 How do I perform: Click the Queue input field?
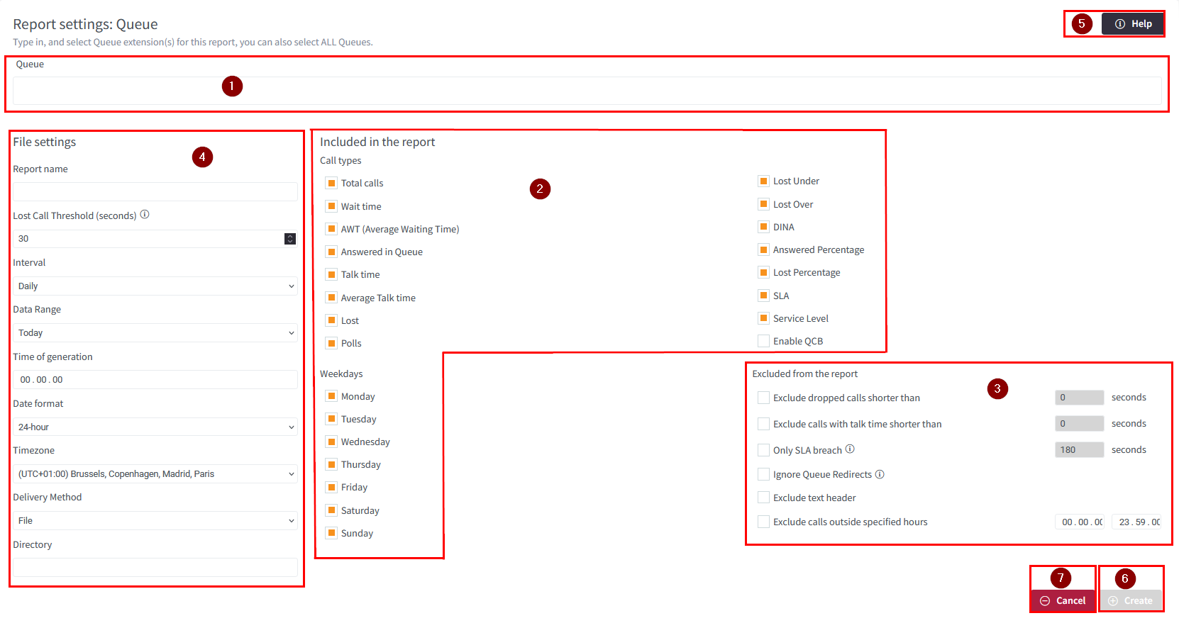(x=587, y=91)
